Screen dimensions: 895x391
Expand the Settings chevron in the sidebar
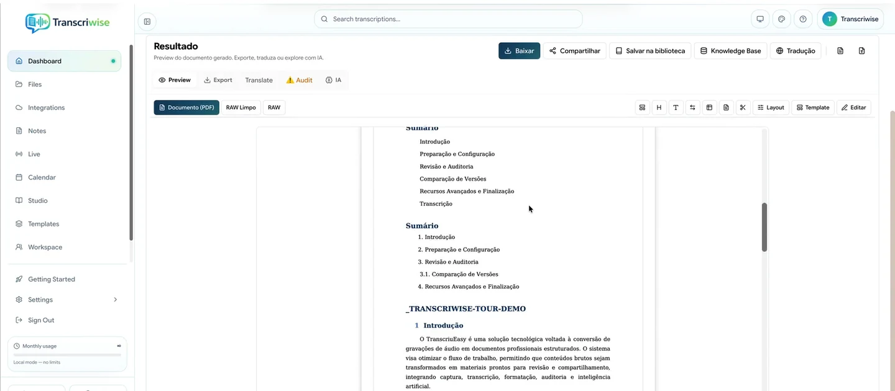click(x=115, y=300)
